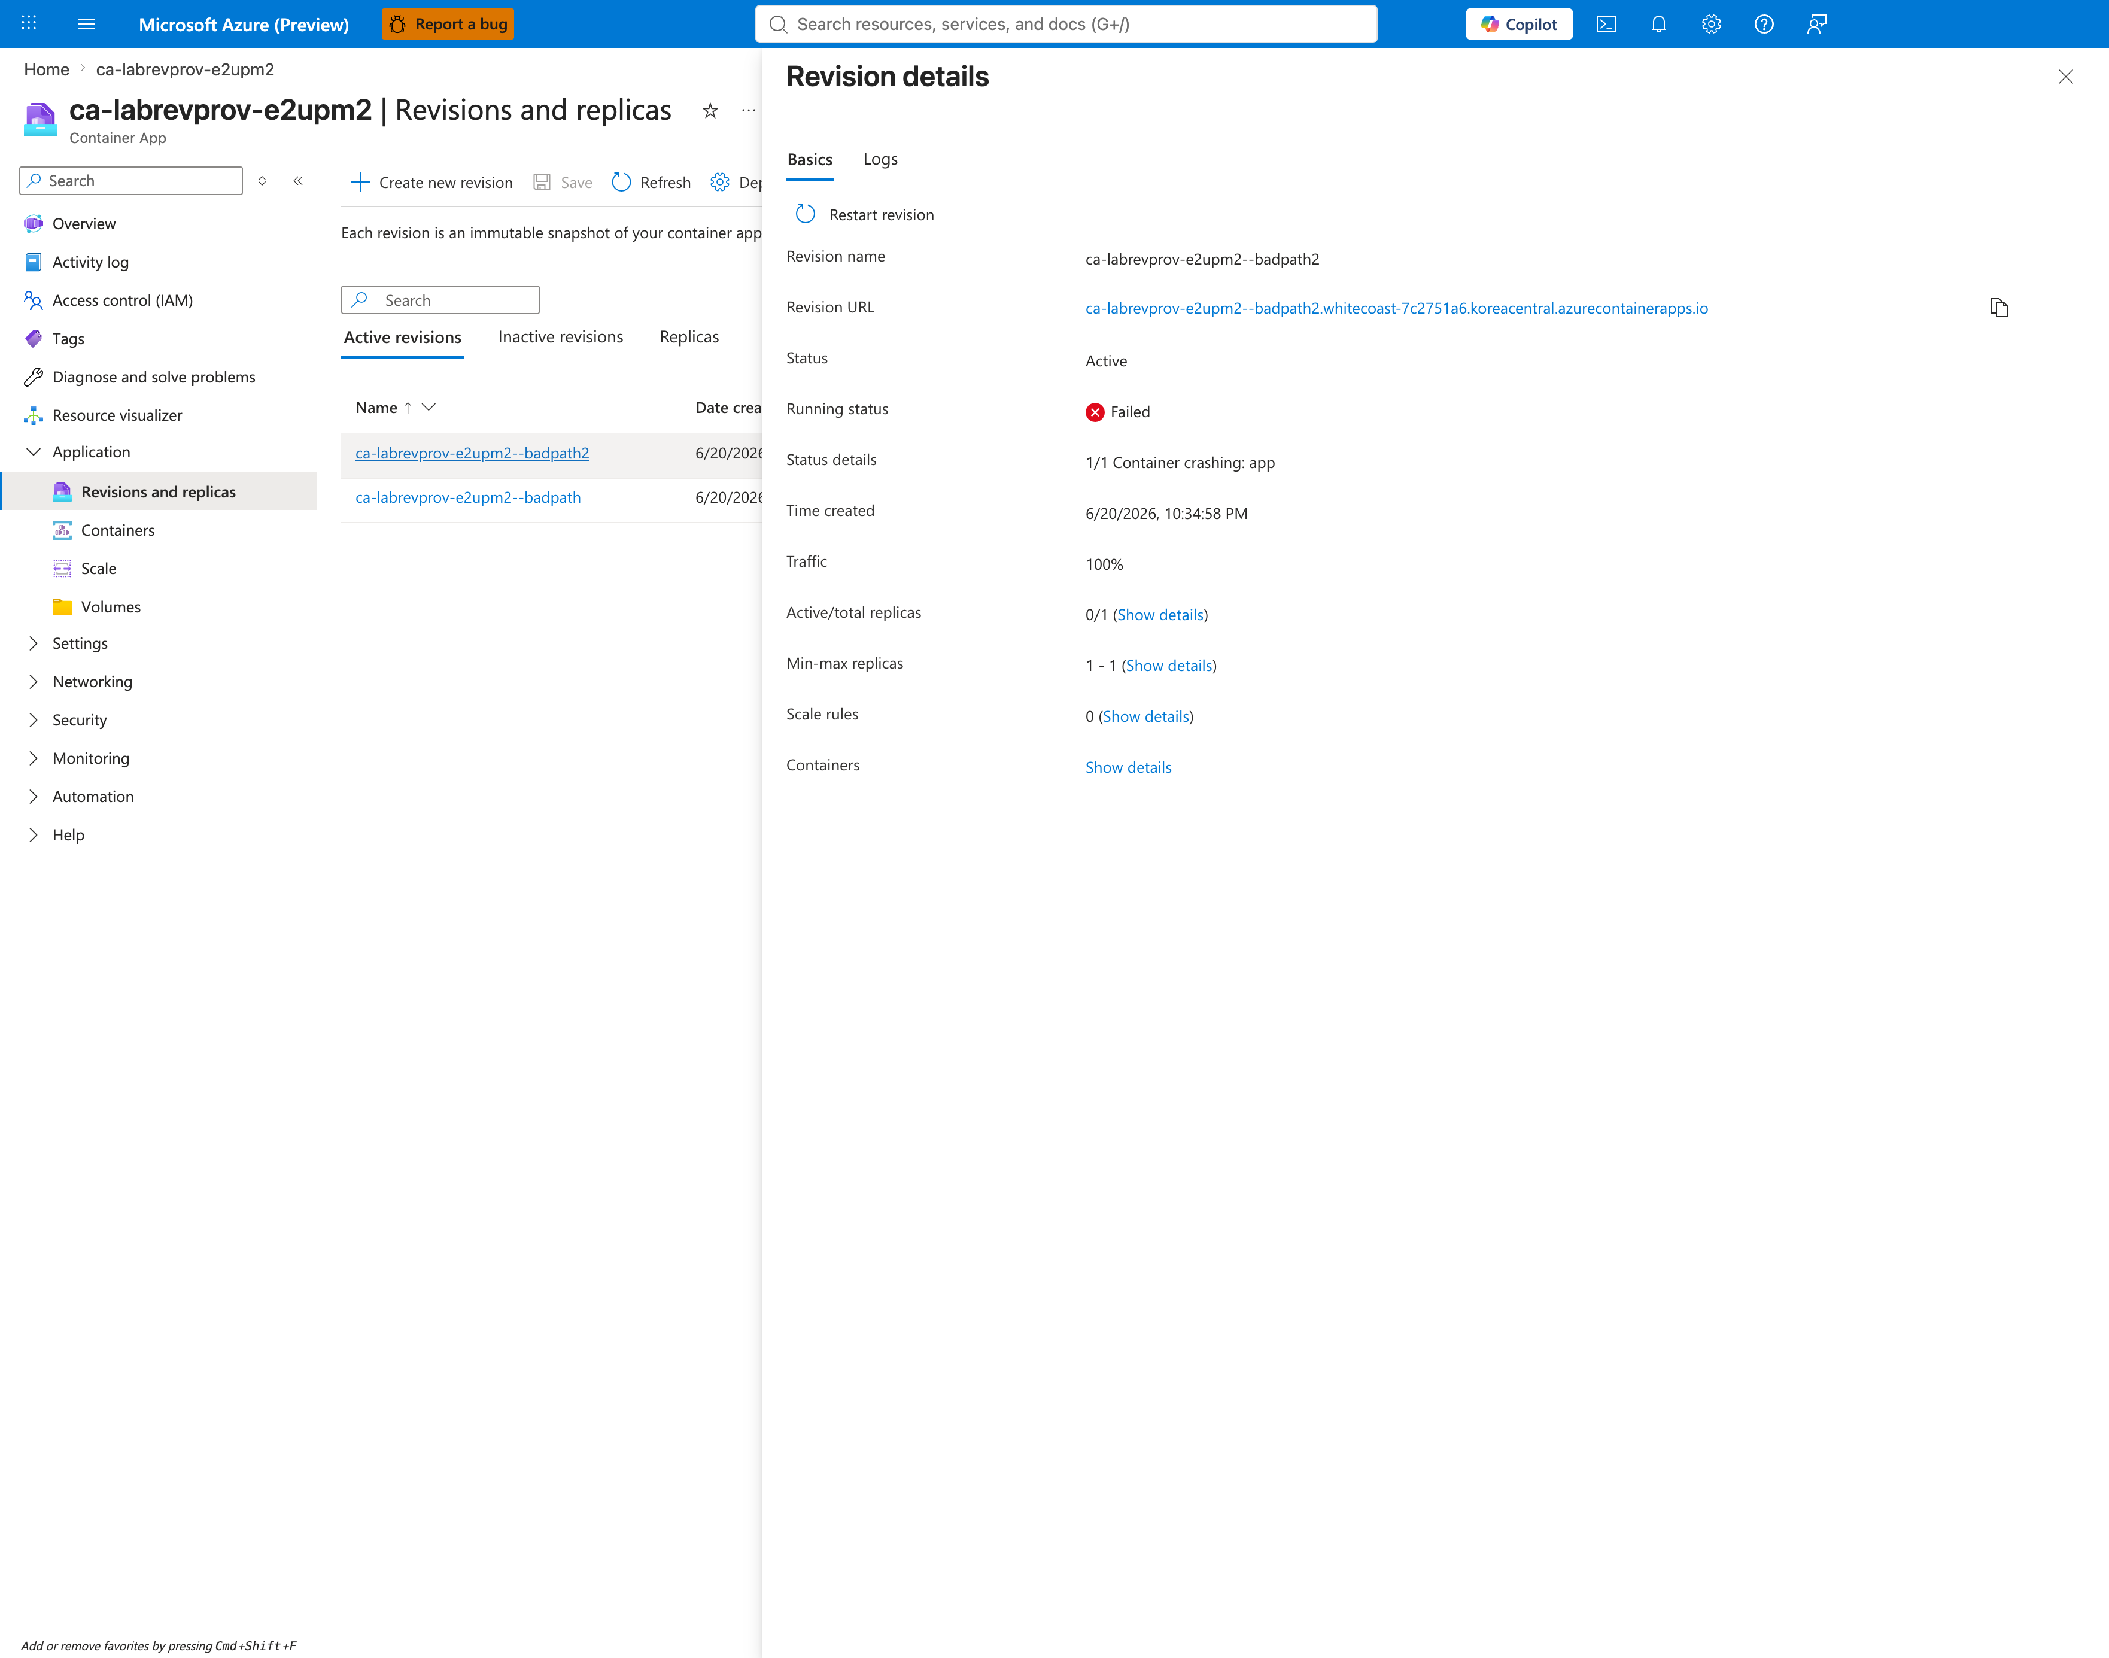
Task: Switch to Inactive revisions tab
Action: click(560, 337)
